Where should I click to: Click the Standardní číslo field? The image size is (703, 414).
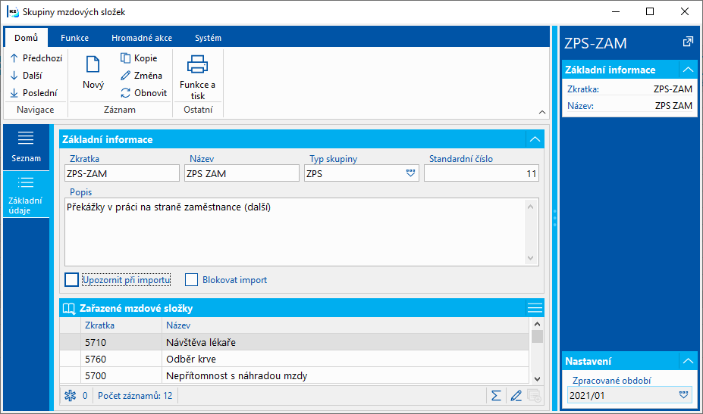[481, 173]
